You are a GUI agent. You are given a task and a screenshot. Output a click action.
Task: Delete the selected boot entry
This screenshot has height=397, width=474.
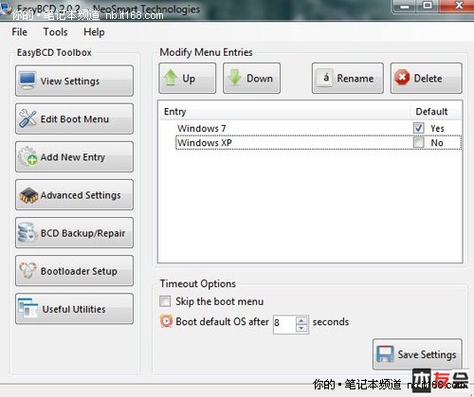426,78
